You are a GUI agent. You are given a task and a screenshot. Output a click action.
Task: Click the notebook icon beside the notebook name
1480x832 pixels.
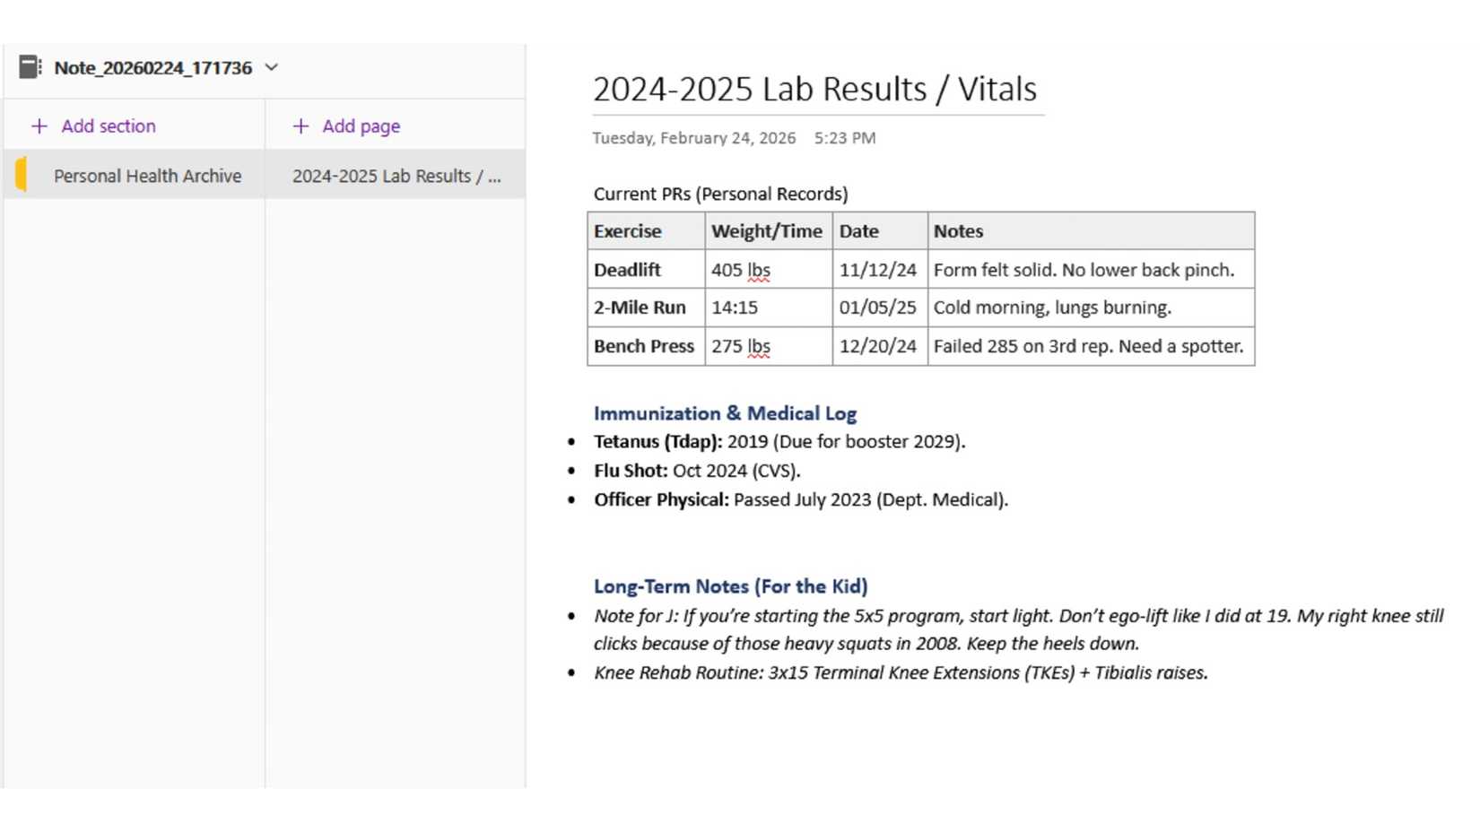(x=30, y=67)
